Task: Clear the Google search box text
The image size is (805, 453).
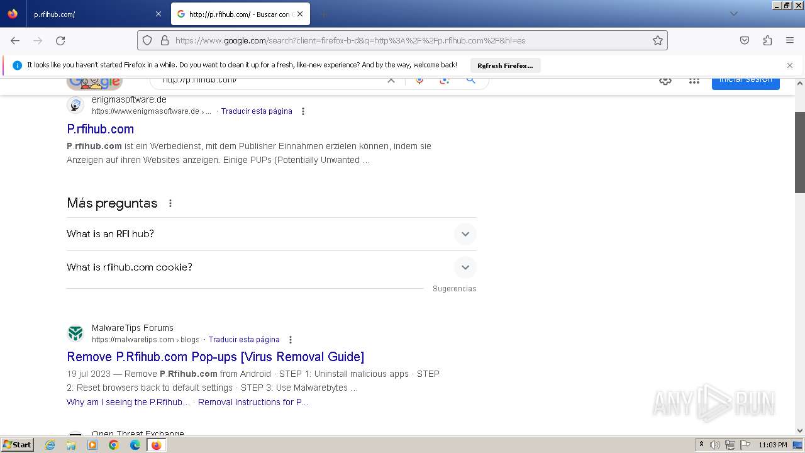Action: click(x=391, y=80)
